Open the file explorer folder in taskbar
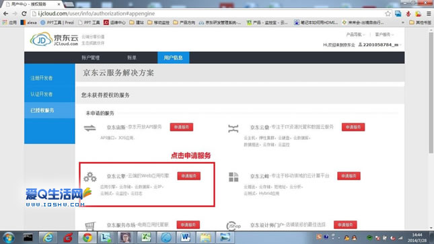Screen dimensions: 434x244 pyautogui.click(x=205, y=237)
